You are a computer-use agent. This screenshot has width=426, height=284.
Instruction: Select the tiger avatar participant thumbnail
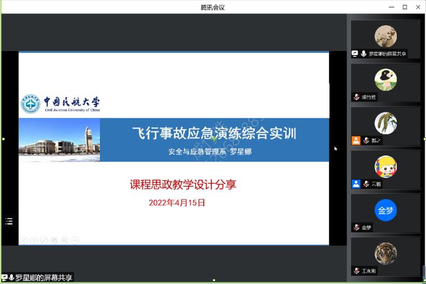pos(386,254)
